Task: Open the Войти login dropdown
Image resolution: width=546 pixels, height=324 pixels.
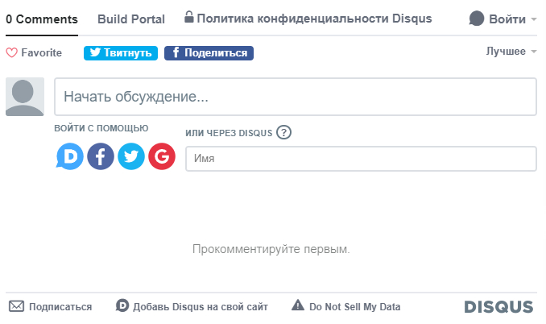Action: click(x=503, y=19)
